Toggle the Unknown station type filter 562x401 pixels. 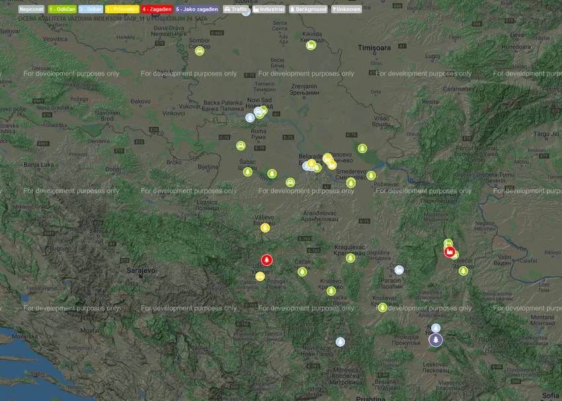[346, 9]
